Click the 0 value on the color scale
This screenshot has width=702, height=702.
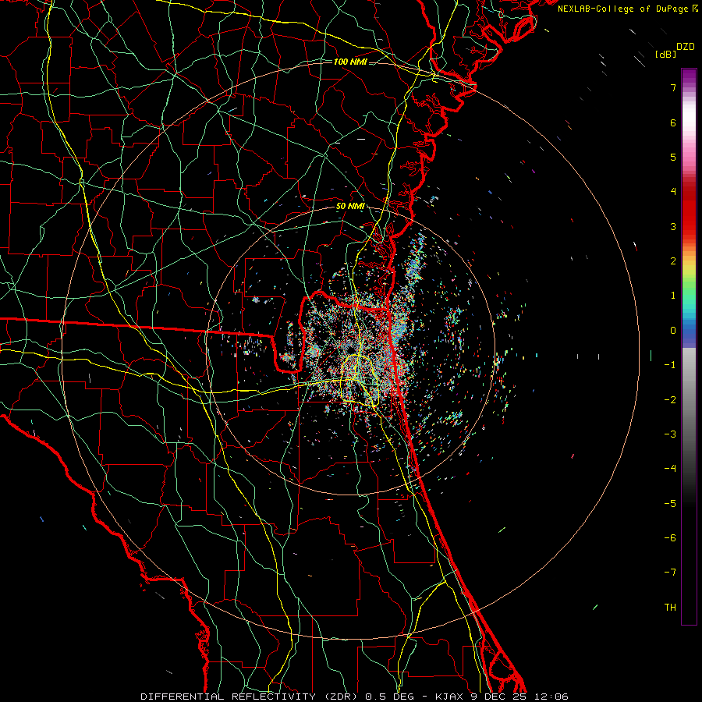673,331
